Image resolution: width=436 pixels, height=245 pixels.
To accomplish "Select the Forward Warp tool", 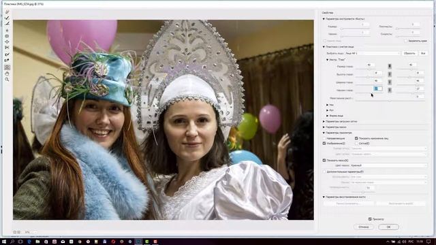I will click(x=7, y=12).
